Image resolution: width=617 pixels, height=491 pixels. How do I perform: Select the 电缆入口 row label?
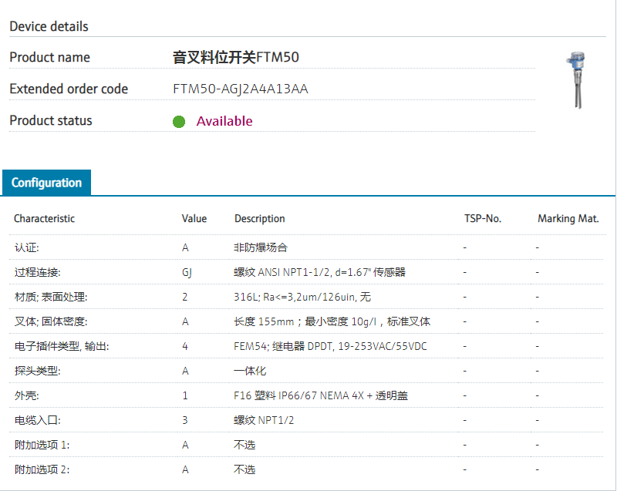[37, 420]
